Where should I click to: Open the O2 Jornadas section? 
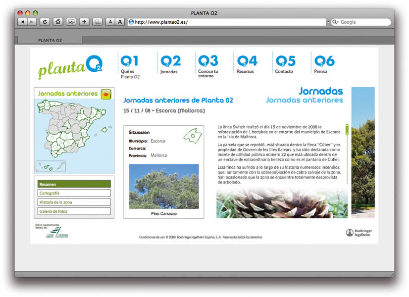171,64
